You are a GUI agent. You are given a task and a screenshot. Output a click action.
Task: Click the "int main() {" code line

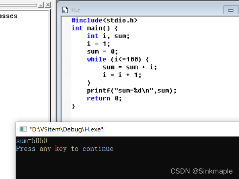[x=95, y=28]
